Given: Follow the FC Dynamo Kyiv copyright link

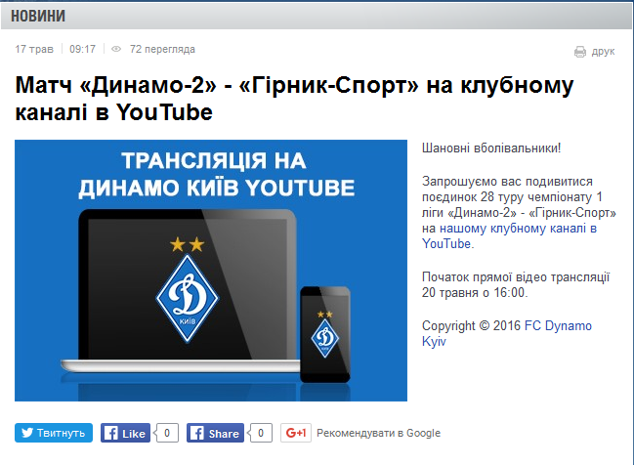Looking at the screenshot, I should click(x=507, y=333).
